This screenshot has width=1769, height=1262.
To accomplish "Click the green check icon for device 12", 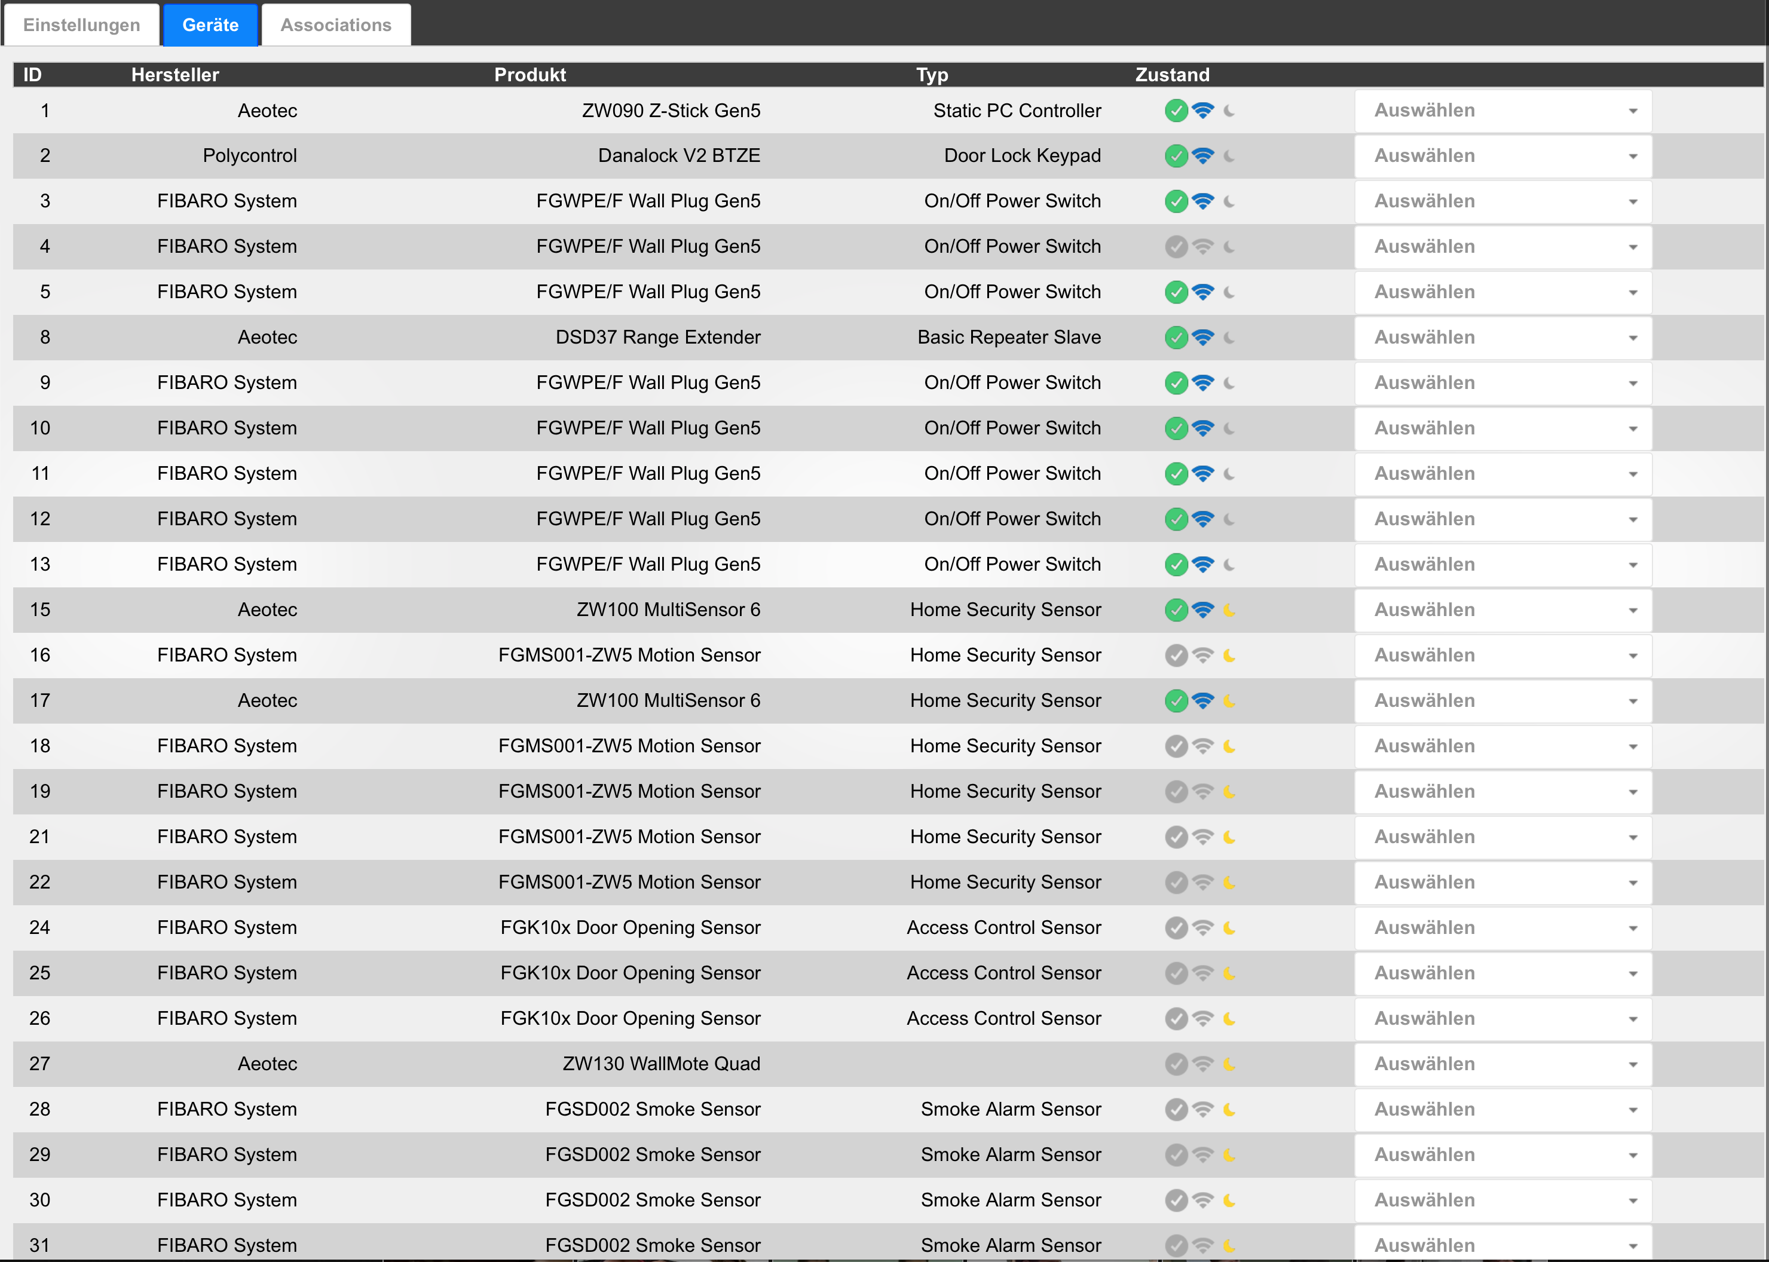I will [x=1176, y=519].
